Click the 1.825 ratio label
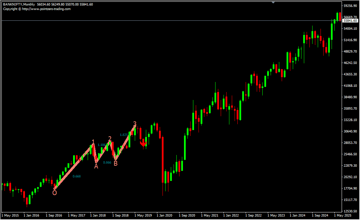 (124, 135)
